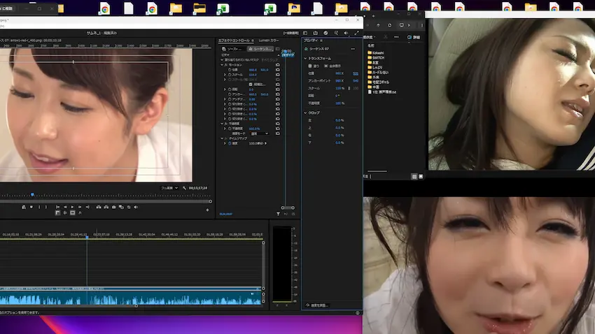Open the SWITCH folder in Explorer

click(x=376, y=57)
